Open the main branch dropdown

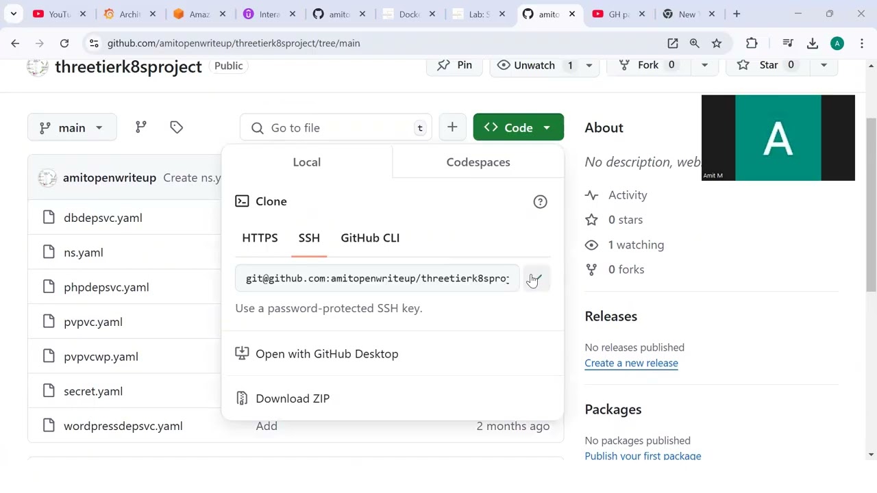72,127
